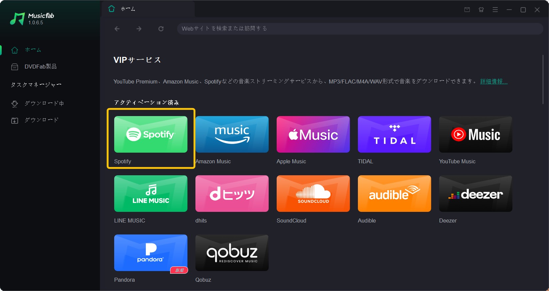
Task: Open the Apple Music service tile
Action: point(313,134)
